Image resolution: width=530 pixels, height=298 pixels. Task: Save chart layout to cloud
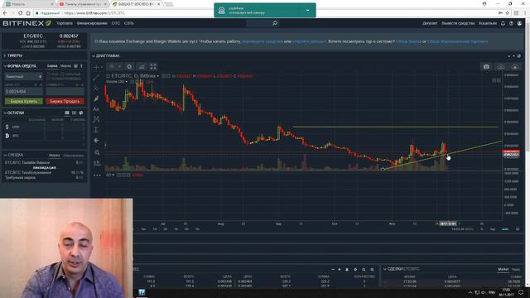click(515, 67)
